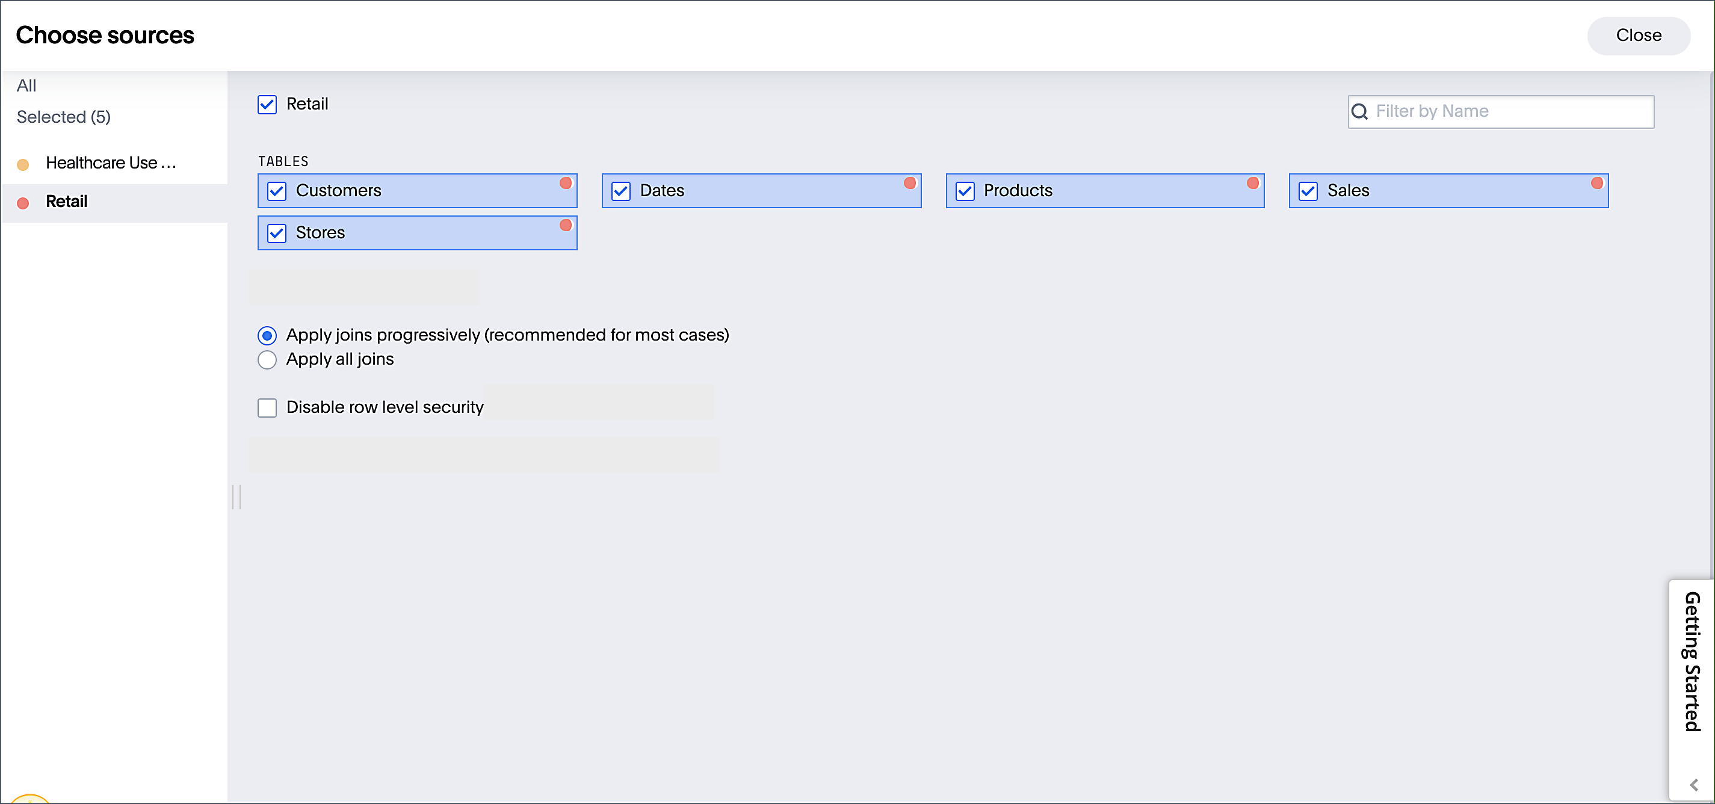1715x804 pixels.
Task: Close the Choose sources dialog
Action: pos(1638,36)
